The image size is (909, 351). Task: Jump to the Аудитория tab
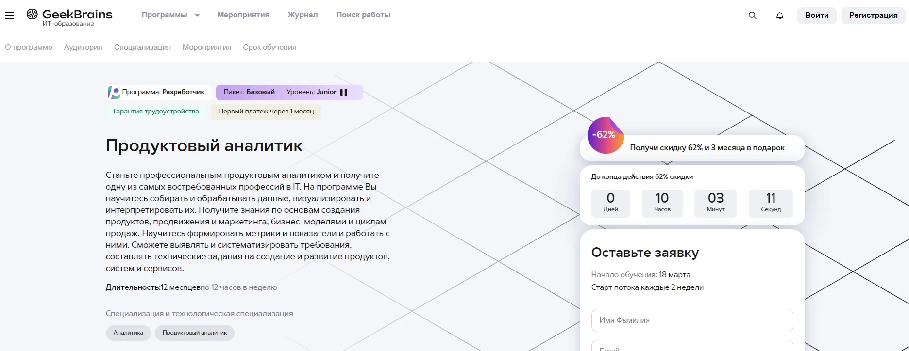click(83, 48)
